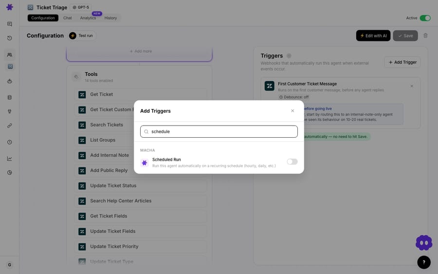This screenshot has width=438, height=274.
Task: Click the trigger search input field
Action: (219, 131)
